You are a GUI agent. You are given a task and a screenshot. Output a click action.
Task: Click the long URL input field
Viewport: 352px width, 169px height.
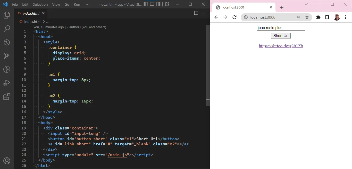pos(281,28)
